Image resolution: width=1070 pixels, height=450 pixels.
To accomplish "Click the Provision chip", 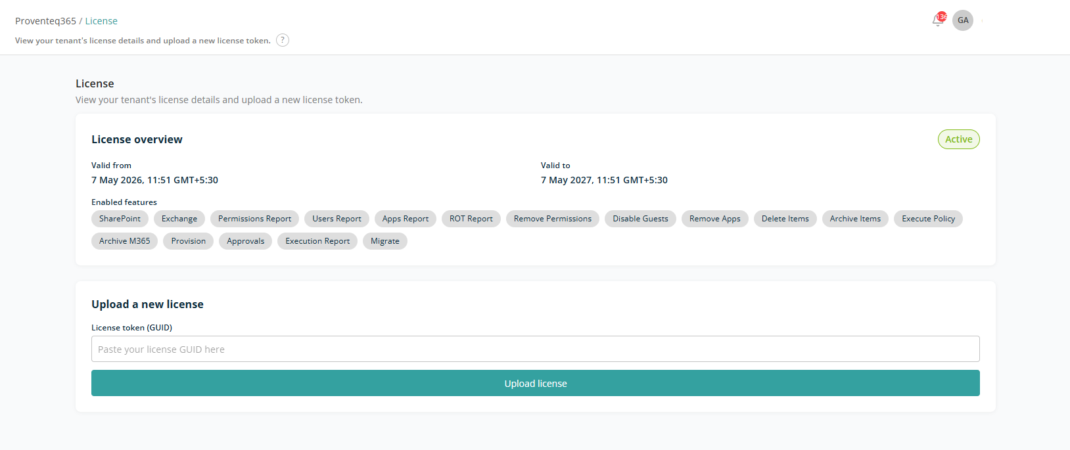I will tap(189, 241).
